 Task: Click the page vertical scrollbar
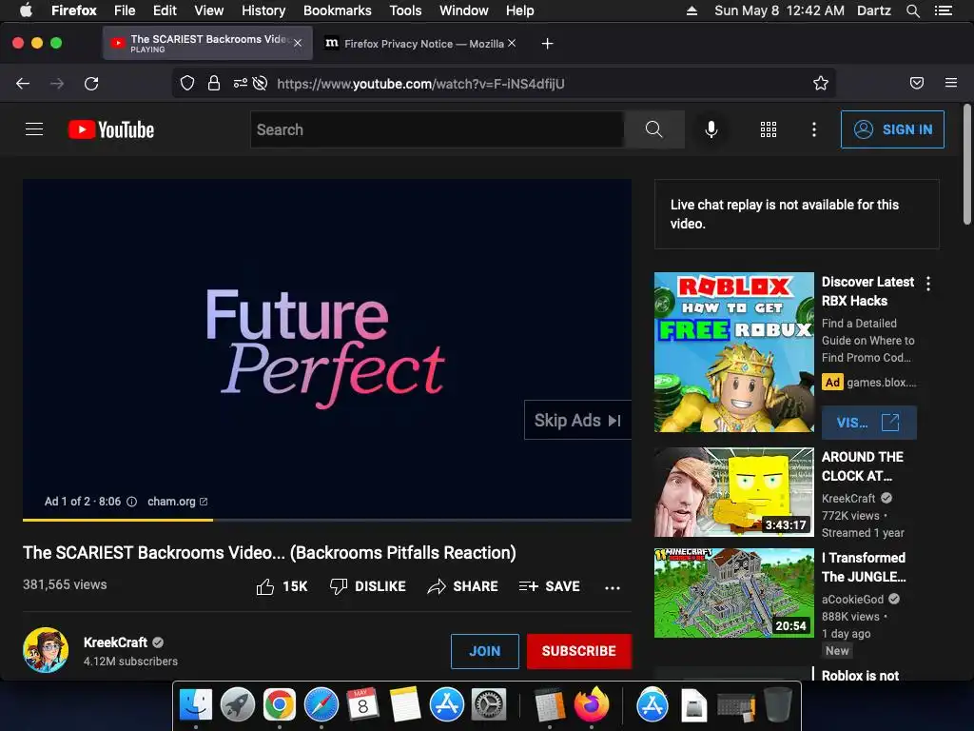tap(966, 165)
